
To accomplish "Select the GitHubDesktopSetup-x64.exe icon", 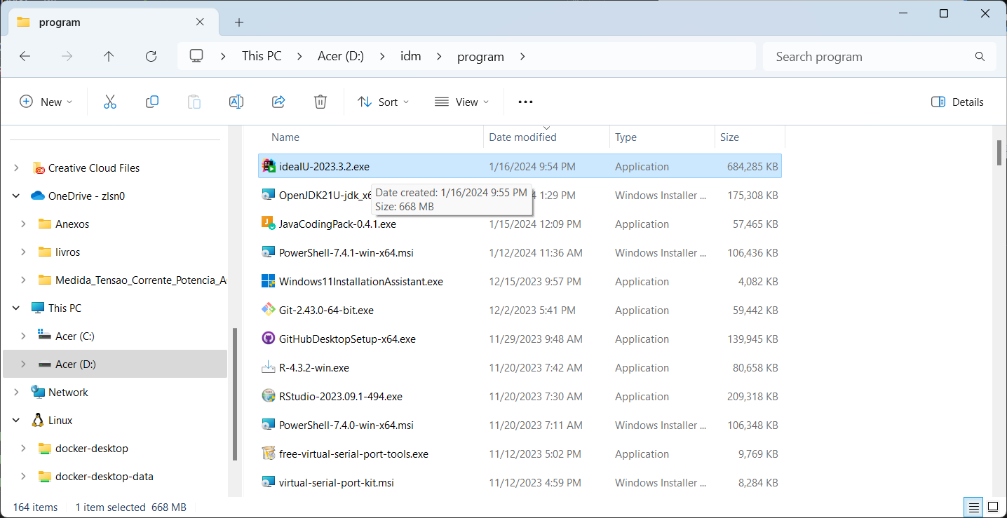I will (x=268, y=339).
